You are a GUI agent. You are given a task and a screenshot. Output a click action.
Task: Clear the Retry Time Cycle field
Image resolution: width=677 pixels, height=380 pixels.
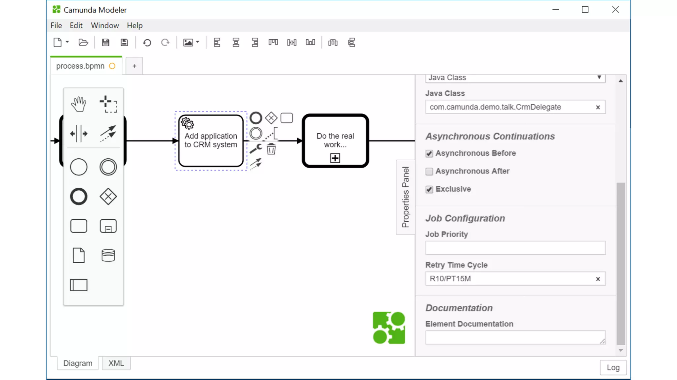[598, 279]
